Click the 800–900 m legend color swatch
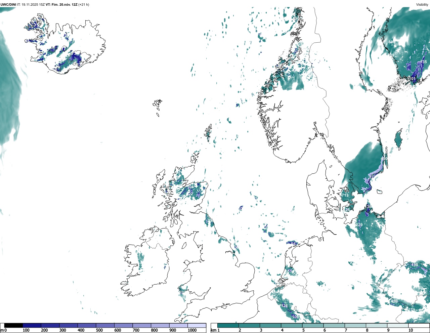This screenshot has height=333, width=430. (x=160, y=325)
